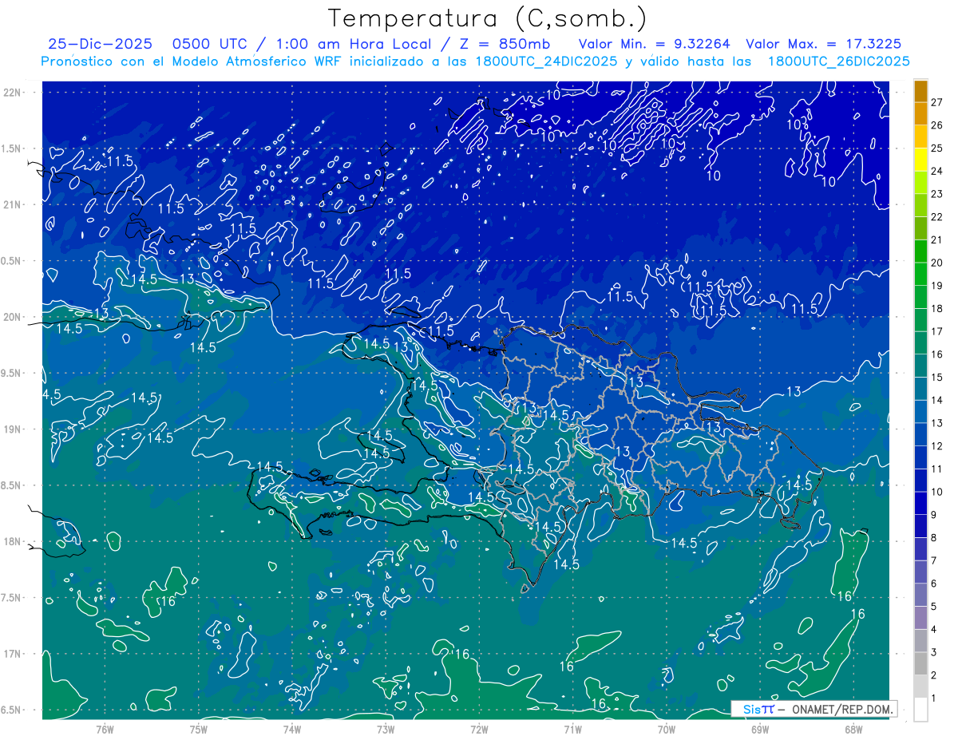This screenshot has height=740, width=958.
Task: Click colorbar scale label "26"
Action: [937, 125]
